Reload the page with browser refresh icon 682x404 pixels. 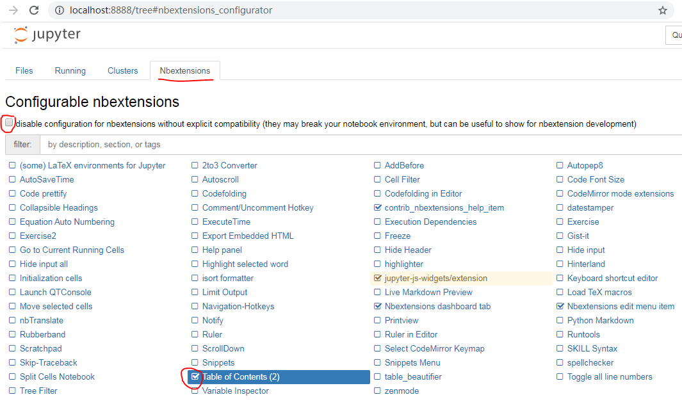tap(34, 10)
